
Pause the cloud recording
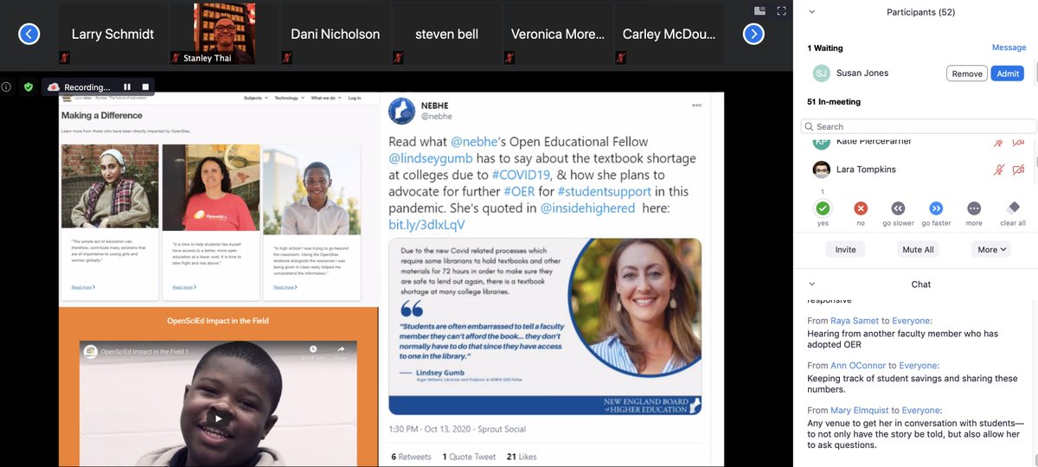coord(127,86)
